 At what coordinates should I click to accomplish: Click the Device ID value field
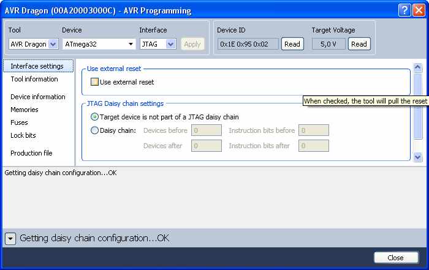point(248,44)
